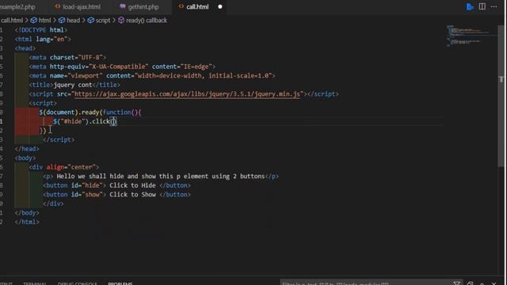Open the script breadcrumb dropdown
The height and width of the screenshot is (285, 507).
(x=99, y=21)
